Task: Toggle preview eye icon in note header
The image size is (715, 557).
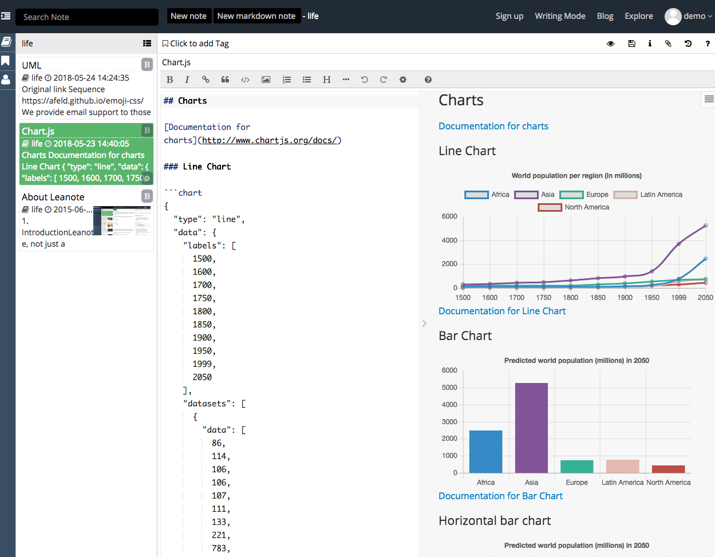Action: coord(611,44)
